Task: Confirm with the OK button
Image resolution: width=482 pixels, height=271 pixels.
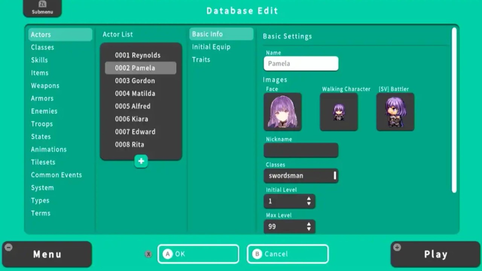Action: click(198, 254)
